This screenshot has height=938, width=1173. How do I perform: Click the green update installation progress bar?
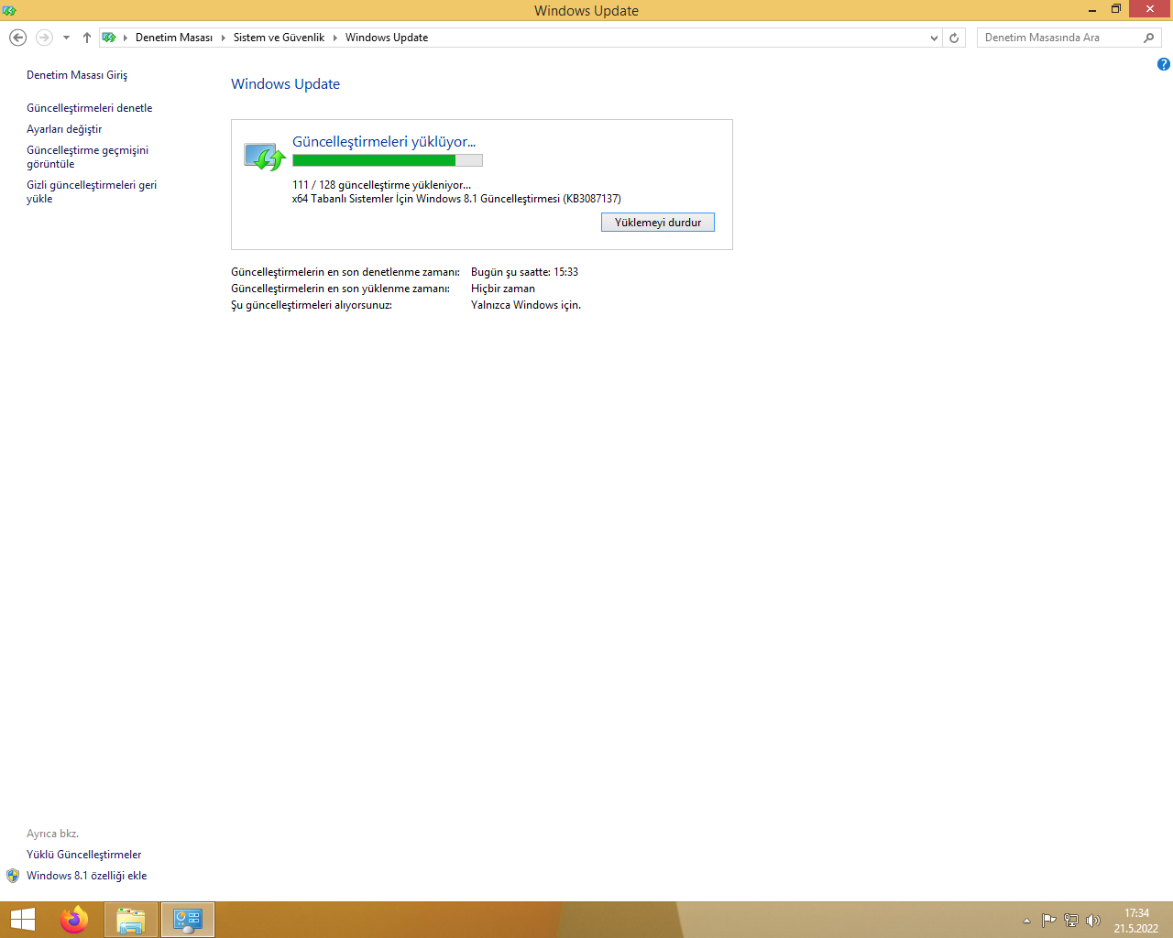tap(388, 160)
